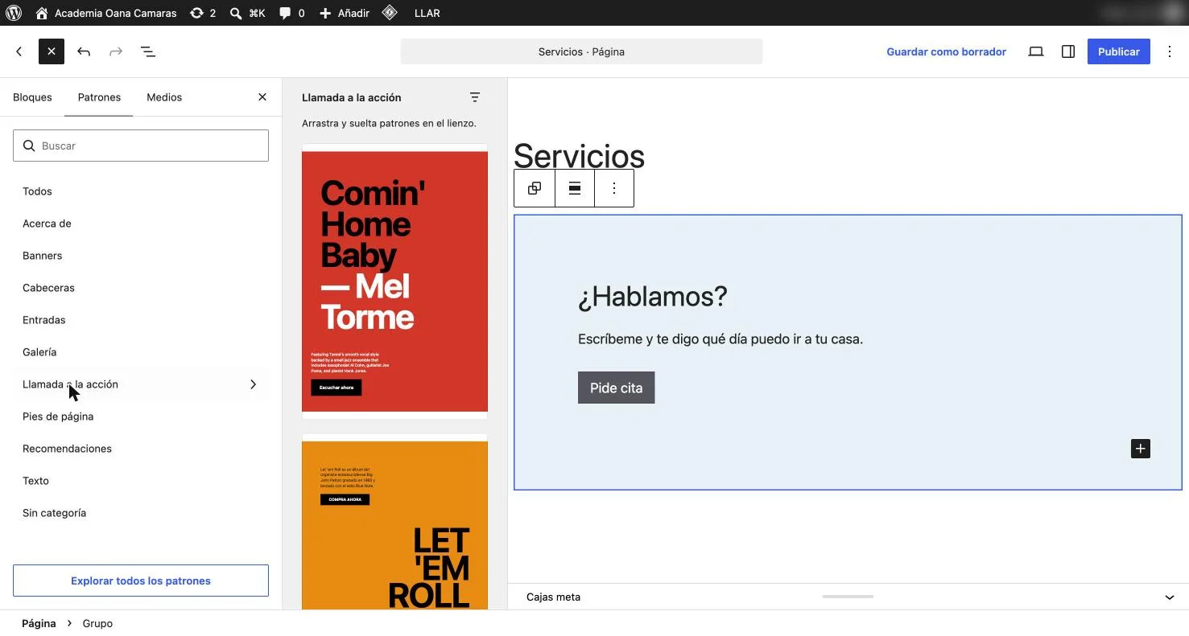This screenshot has height=636, width=1189.
Task: Open the ⌘K search command palette
Action: coord(247,13)
